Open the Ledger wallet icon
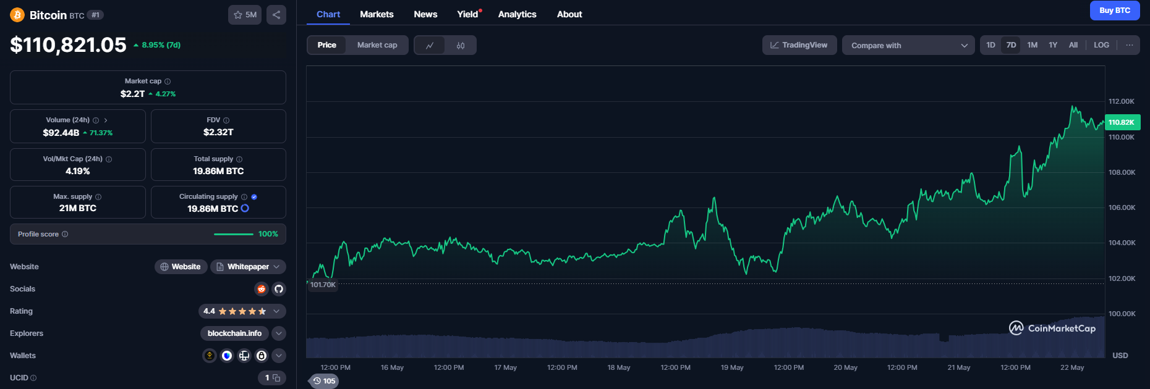The image size is (1150, 389). coord(244,356)
